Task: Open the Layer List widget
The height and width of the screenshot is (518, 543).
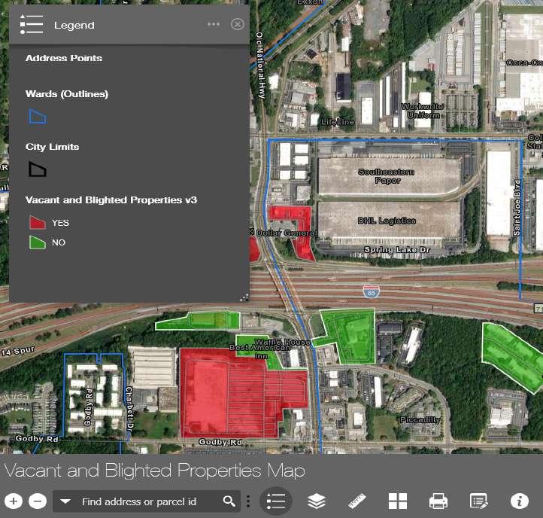Action: pyautogui.click(x=317, y=501)
